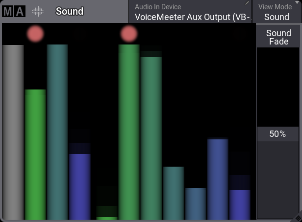Click the sound waveform icon
Viewport: 302px width, 222px height.
38,11
